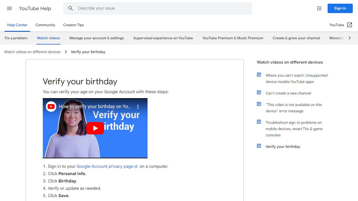Open the Creator Tips tab
Viewport: 358px width, 201px height.
[73, 25]
